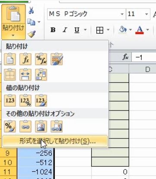The height and width of the screenshot is (179, 156).
Task: Select column D header
Action: (x=143, y=69)
